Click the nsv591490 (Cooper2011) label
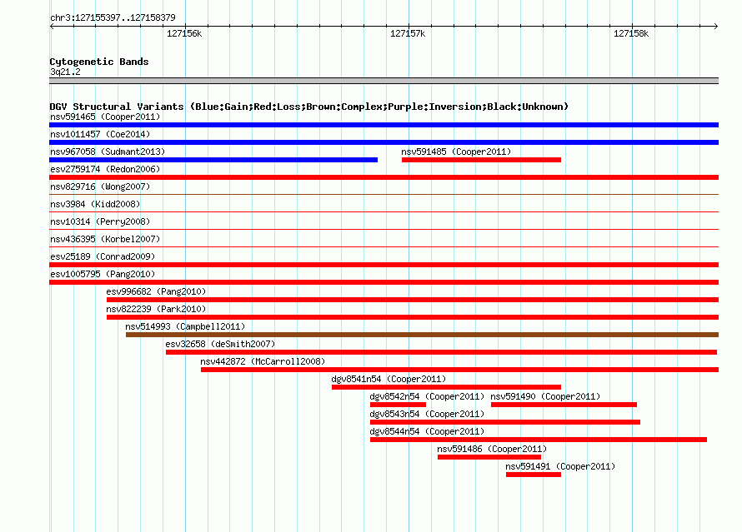This screenshot has height=532, width=742. pyautogui.click(x=545, y=396)
